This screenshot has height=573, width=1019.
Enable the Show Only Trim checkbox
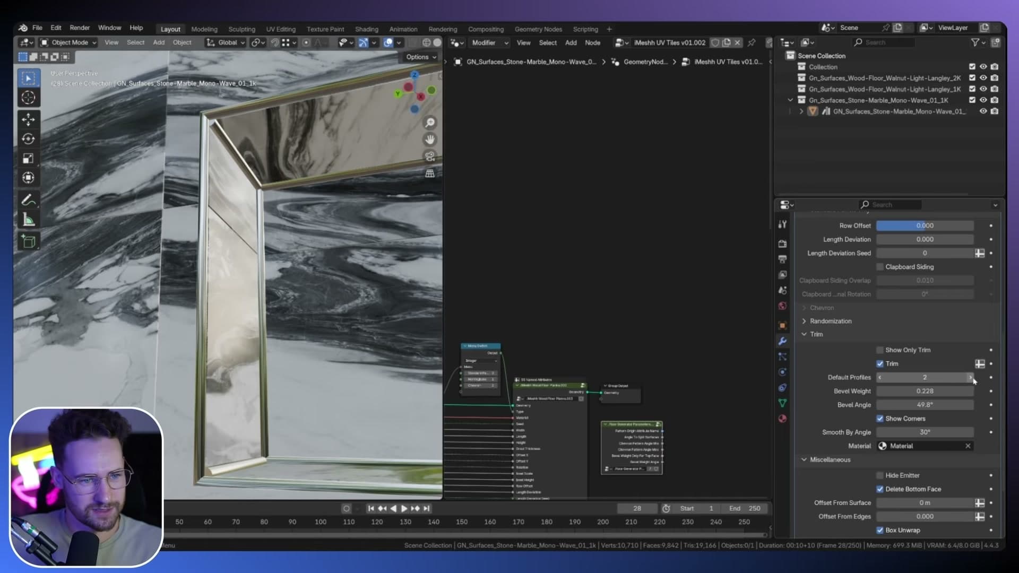click(x=880, y=350)
